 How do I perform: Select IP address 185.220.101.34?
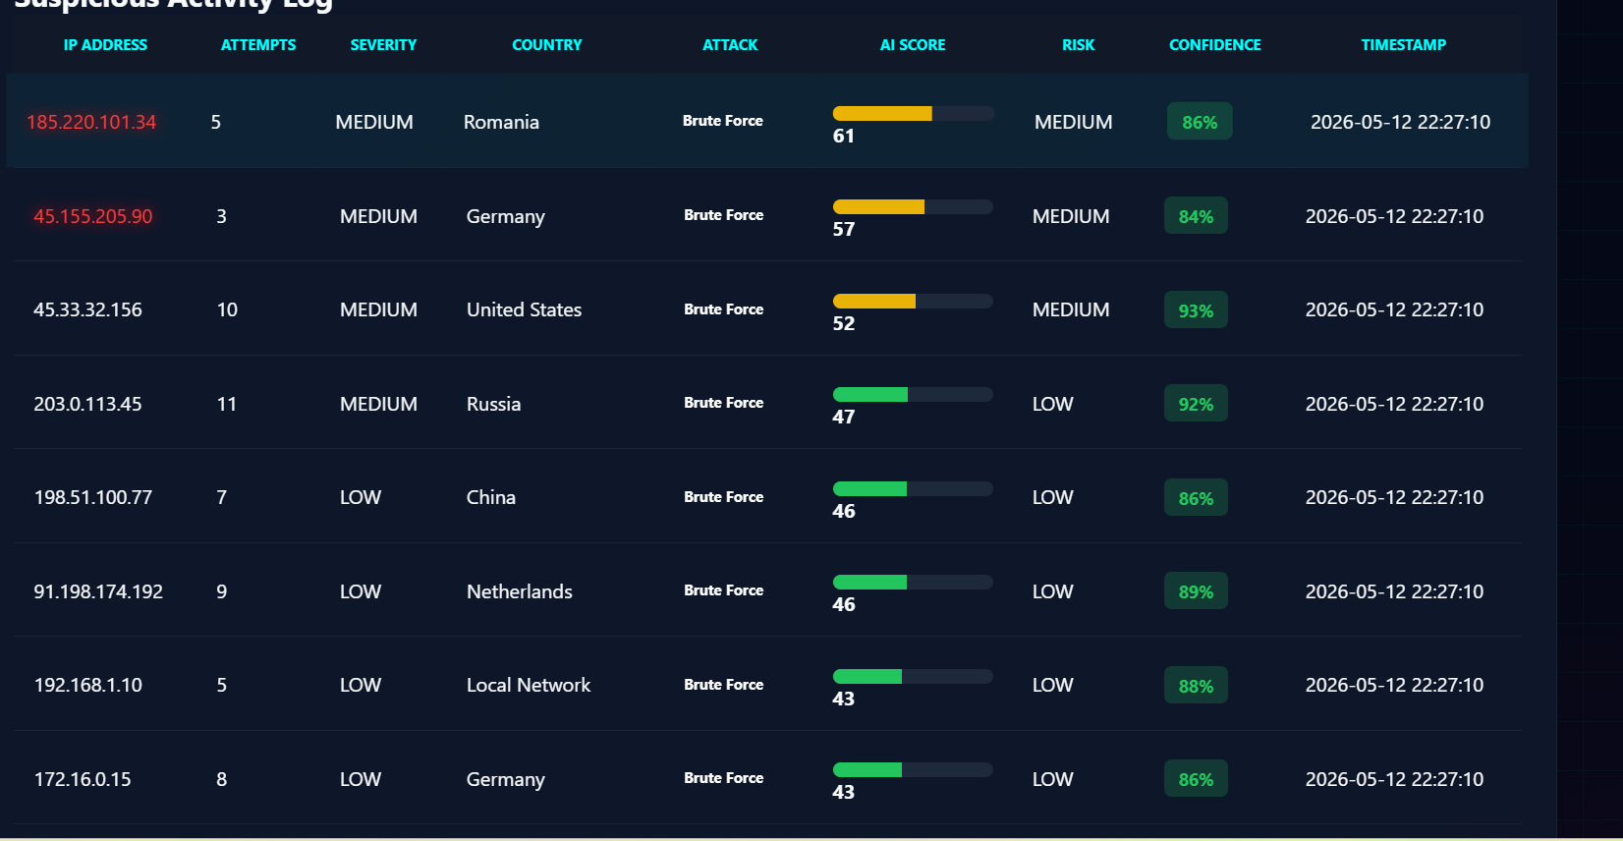[x=91, y=122]
